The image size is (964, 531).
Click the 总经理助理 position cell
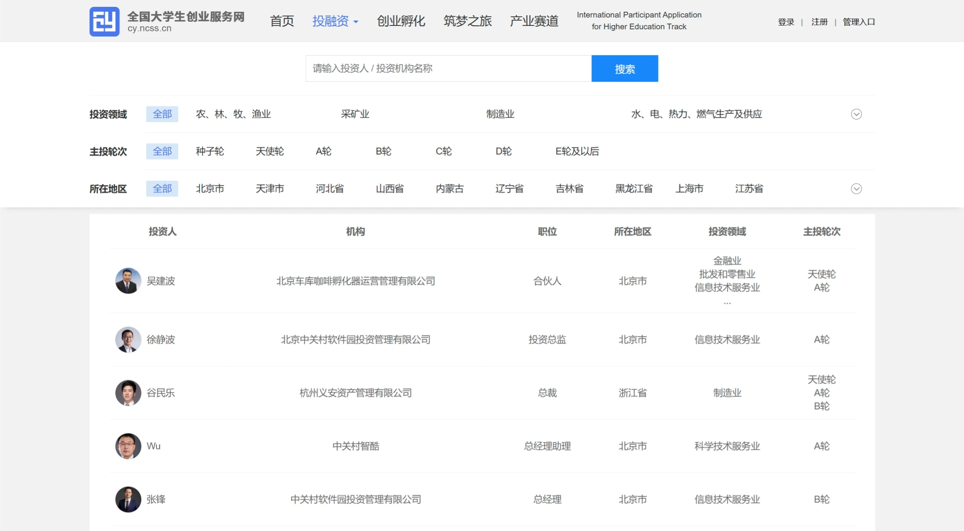point(547,446)
